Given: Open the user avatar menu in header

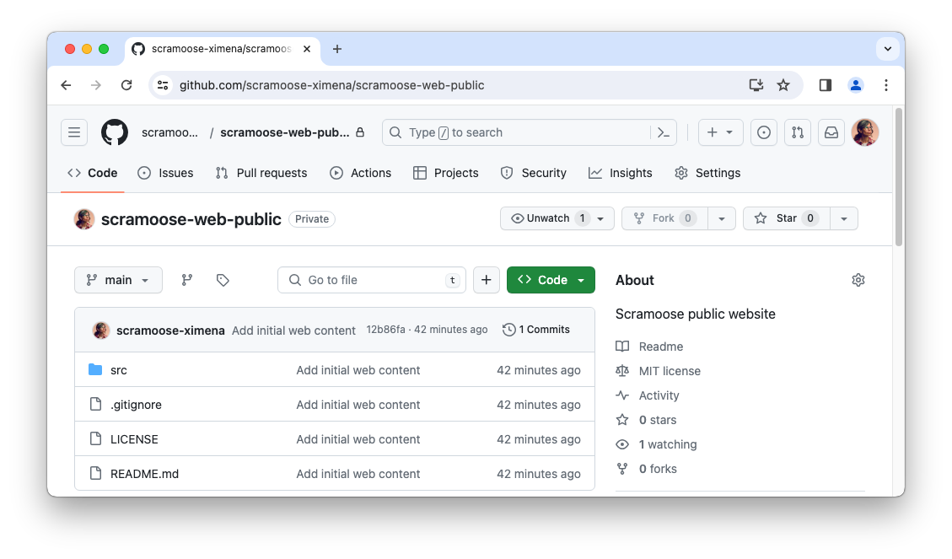Looking at the screenshot, I should point(865,132).
